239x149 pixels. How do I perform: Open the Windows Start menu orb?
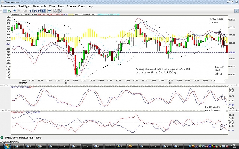coord(7,146)
